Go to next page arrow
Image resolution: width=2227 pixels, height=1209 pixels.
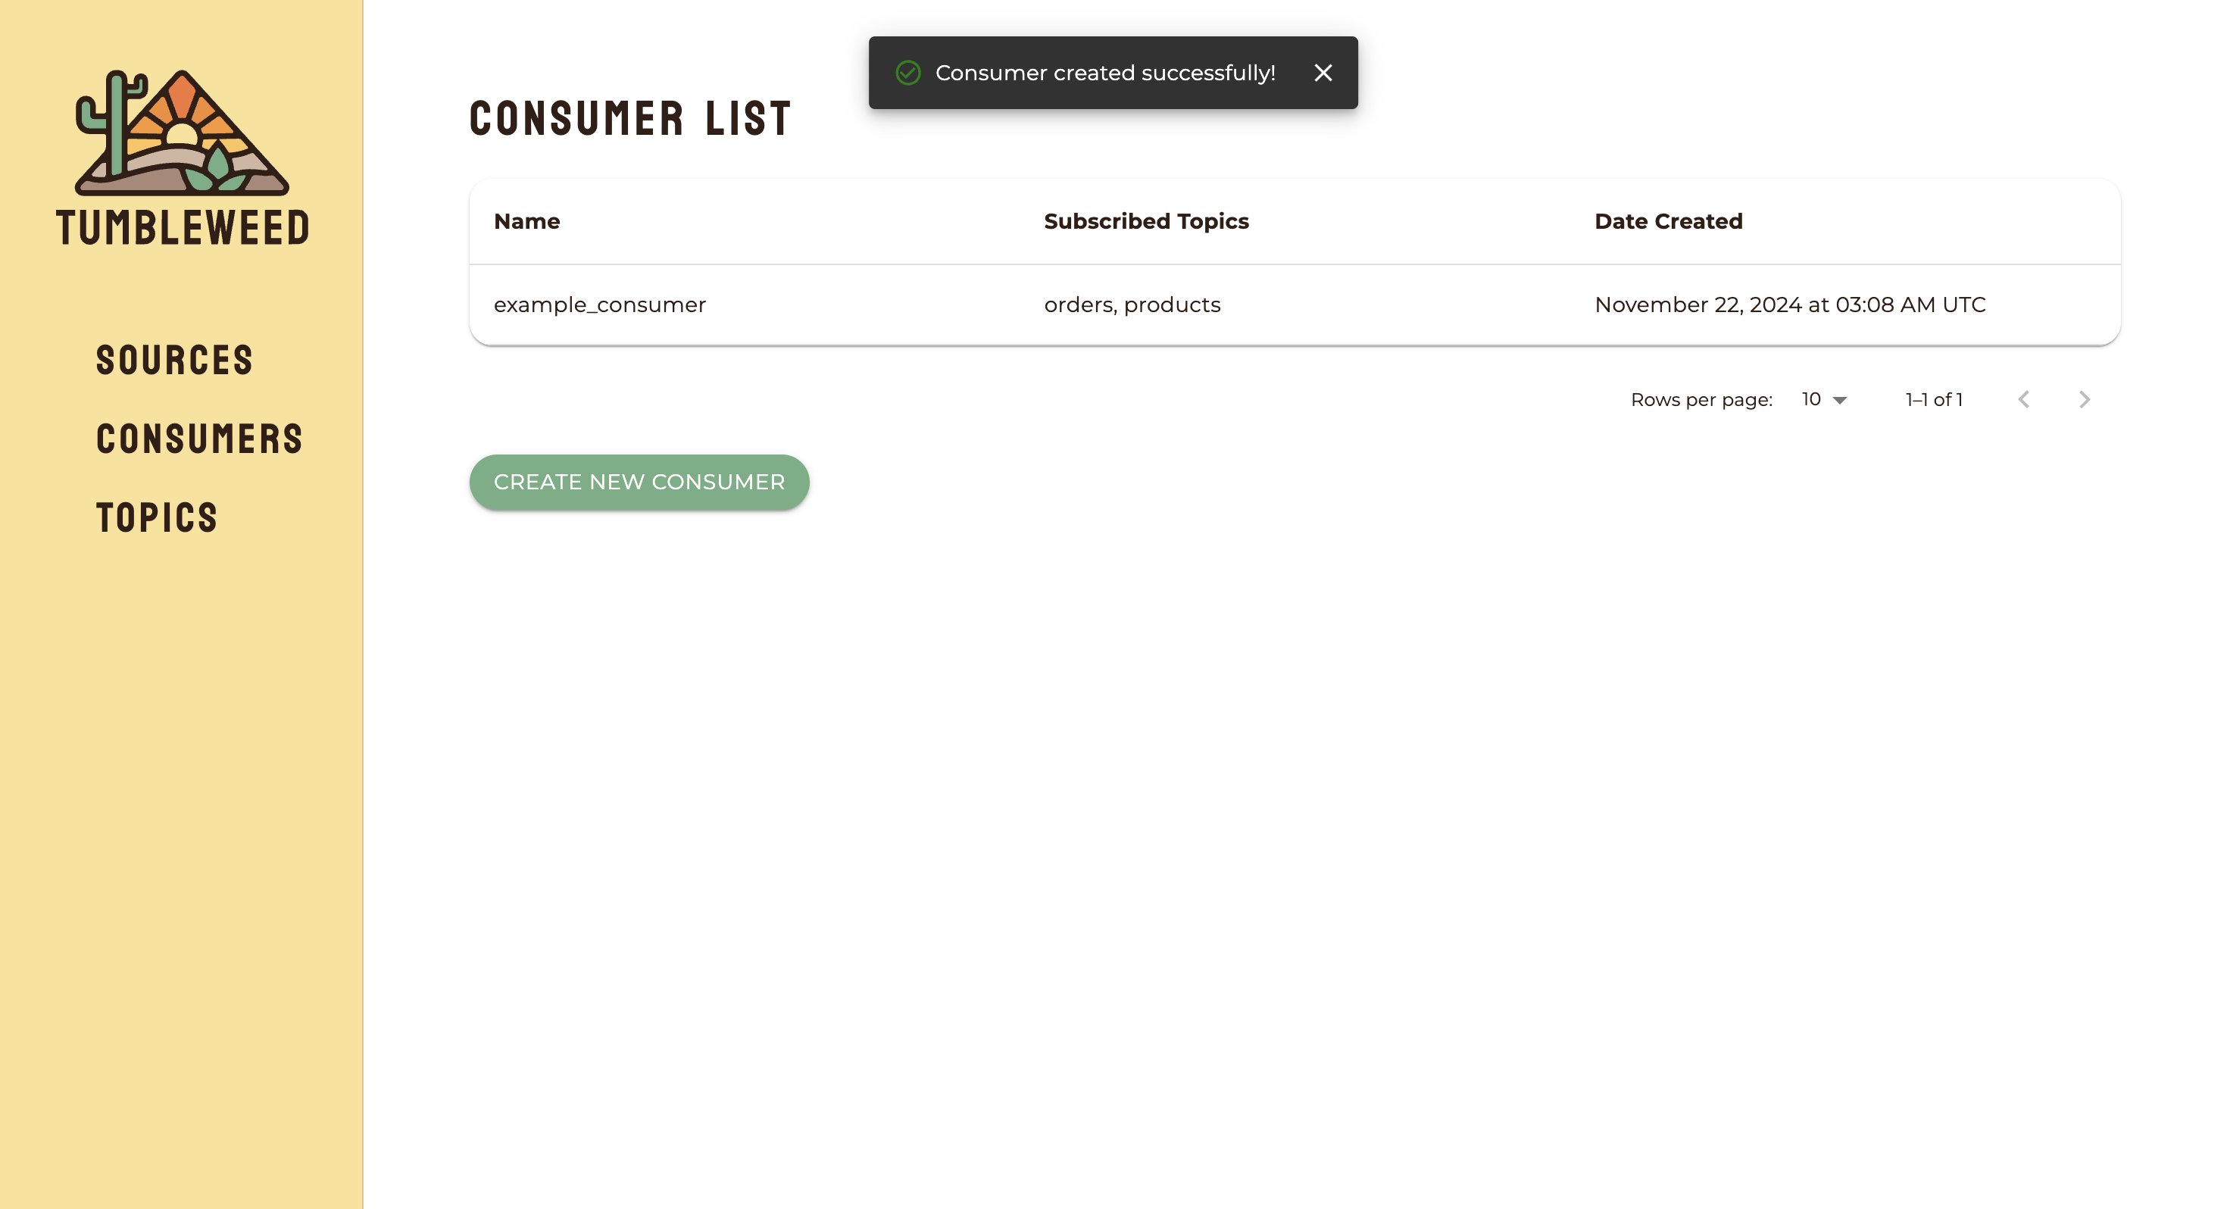(x=2085, y=398)
